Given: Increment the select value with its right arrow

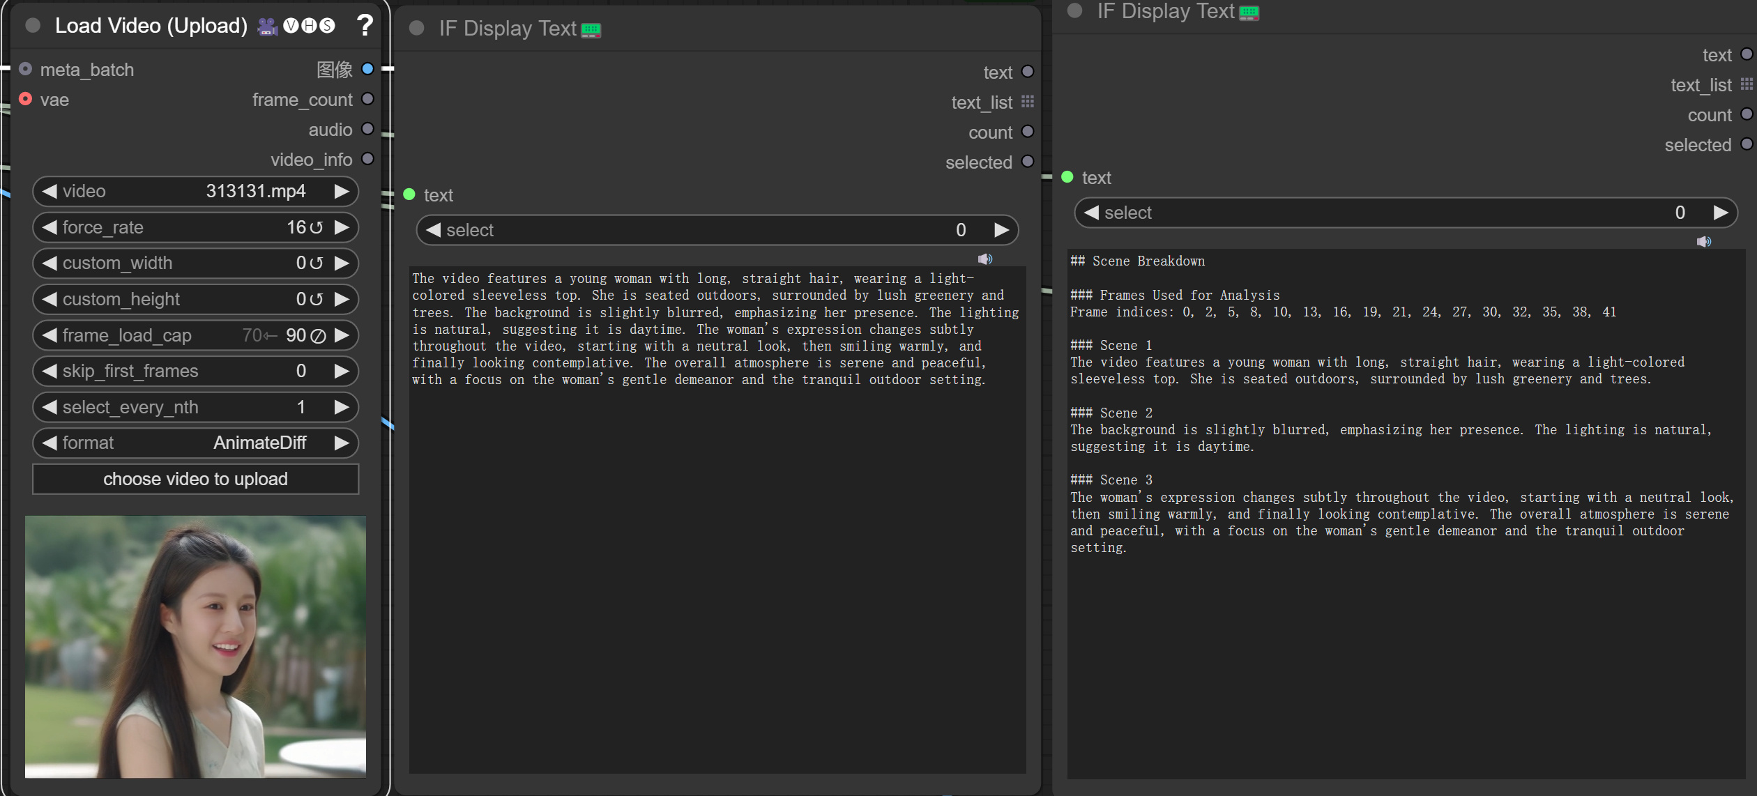Looking at the screenshot, I should click(x=1002, y=230).
